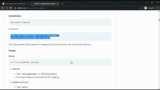Click the highlighted script src cropper.js line
The height and width of the screenshot is (90, 160).
tap(30, 38)
